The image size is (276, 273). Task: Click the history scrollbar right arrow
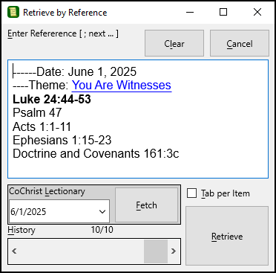(x=174, y=251)
